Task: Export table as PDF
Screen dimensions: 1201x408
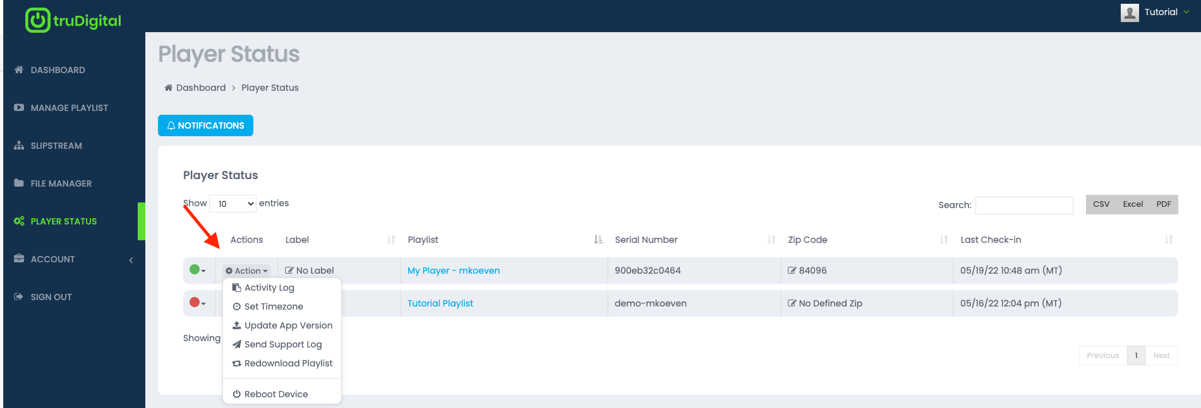Action: [1164, 204]
